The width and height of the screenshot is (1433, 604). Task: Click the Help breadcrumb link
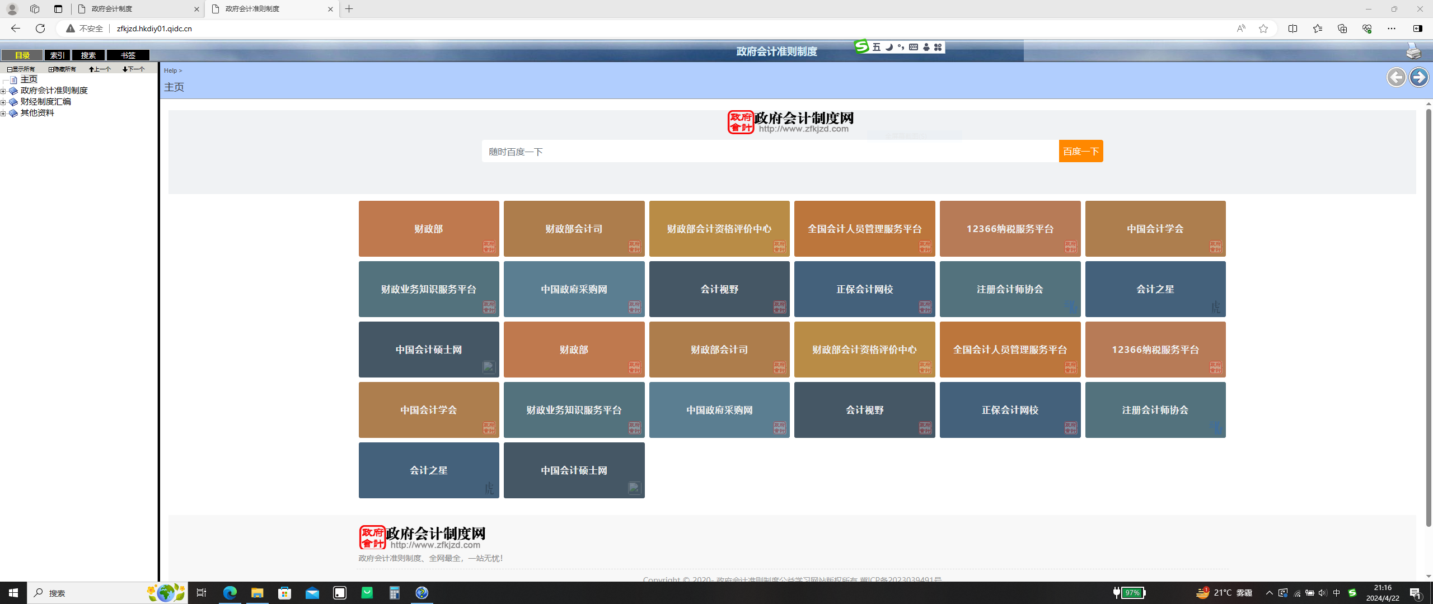(170, 70)
